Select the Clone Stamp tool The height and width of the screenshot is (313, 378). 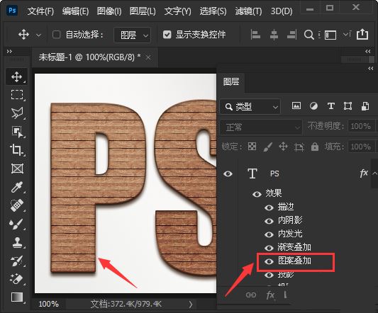[x=17, y=242]
